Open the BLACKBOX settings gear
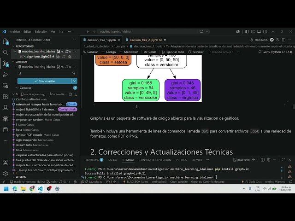This screenshot has width=295, height=221. [x=251, y=40]
